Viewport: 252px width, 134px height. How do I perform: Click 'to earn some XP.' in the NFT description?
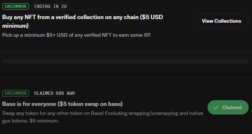tap(132, 35)
